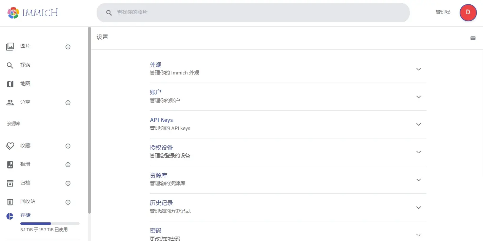483x241 pixels.
Task: Click the Sharing people icon
Action: (x=10, y=103)
